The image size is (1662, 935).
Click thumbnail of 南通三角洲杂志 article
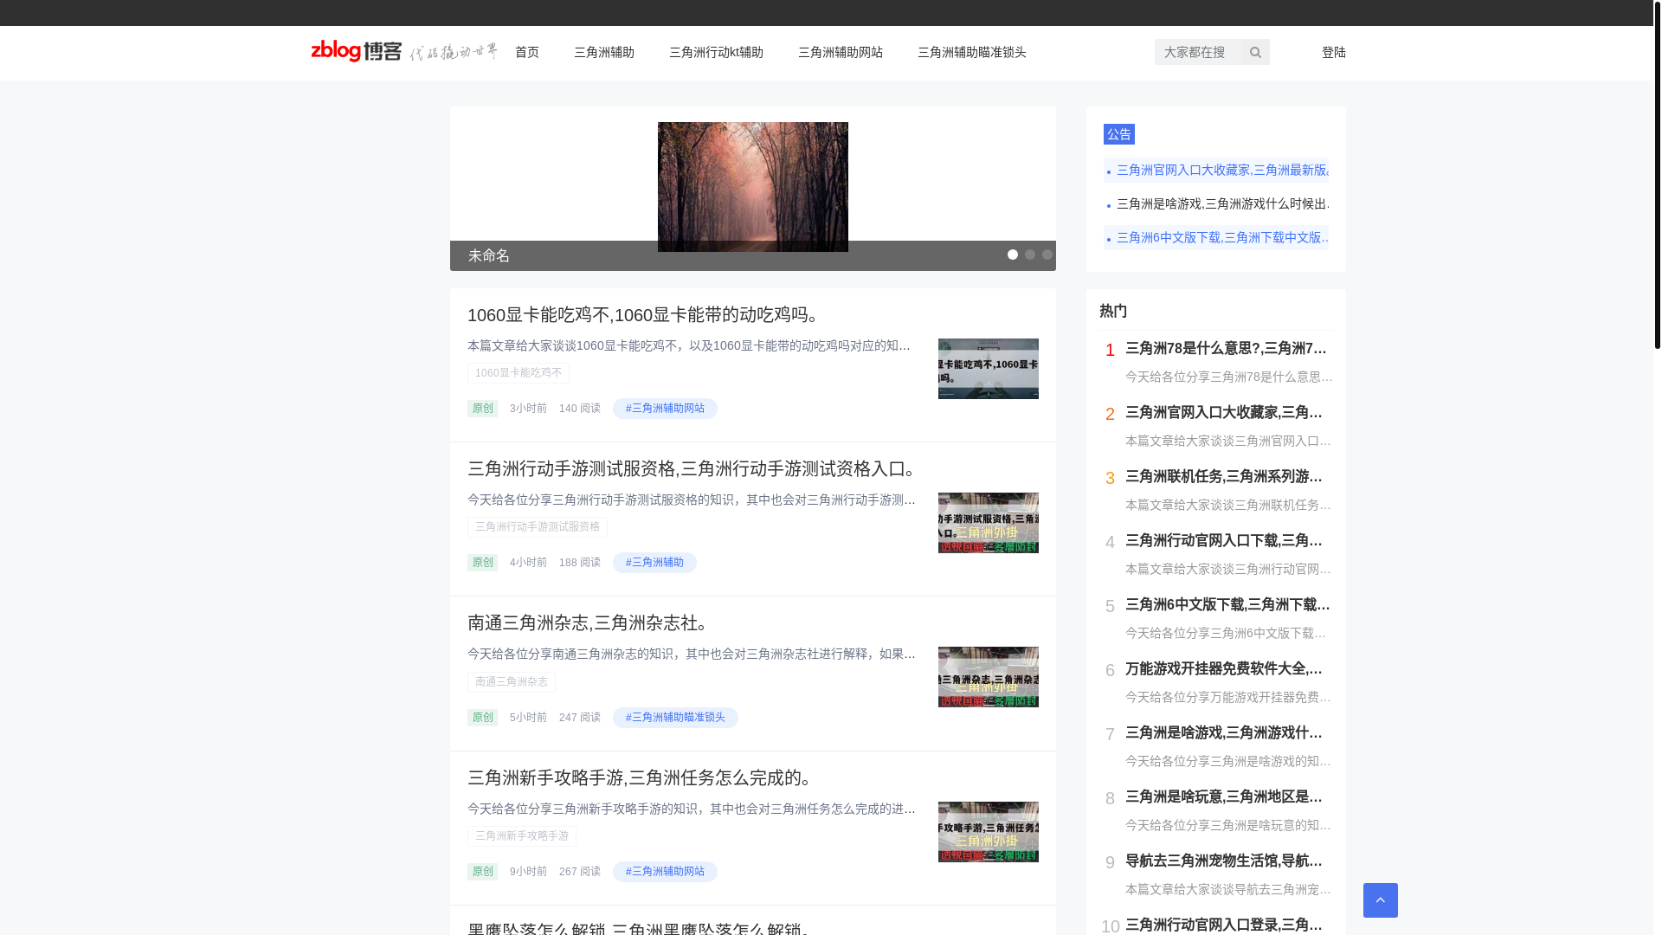click(x=989, y=677)
